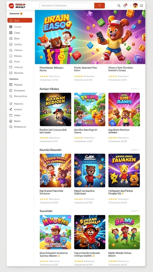Open notifications icon with red badge

125,5
